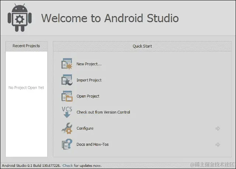Click the Open Project folder icon

click(x=67, y=96)
